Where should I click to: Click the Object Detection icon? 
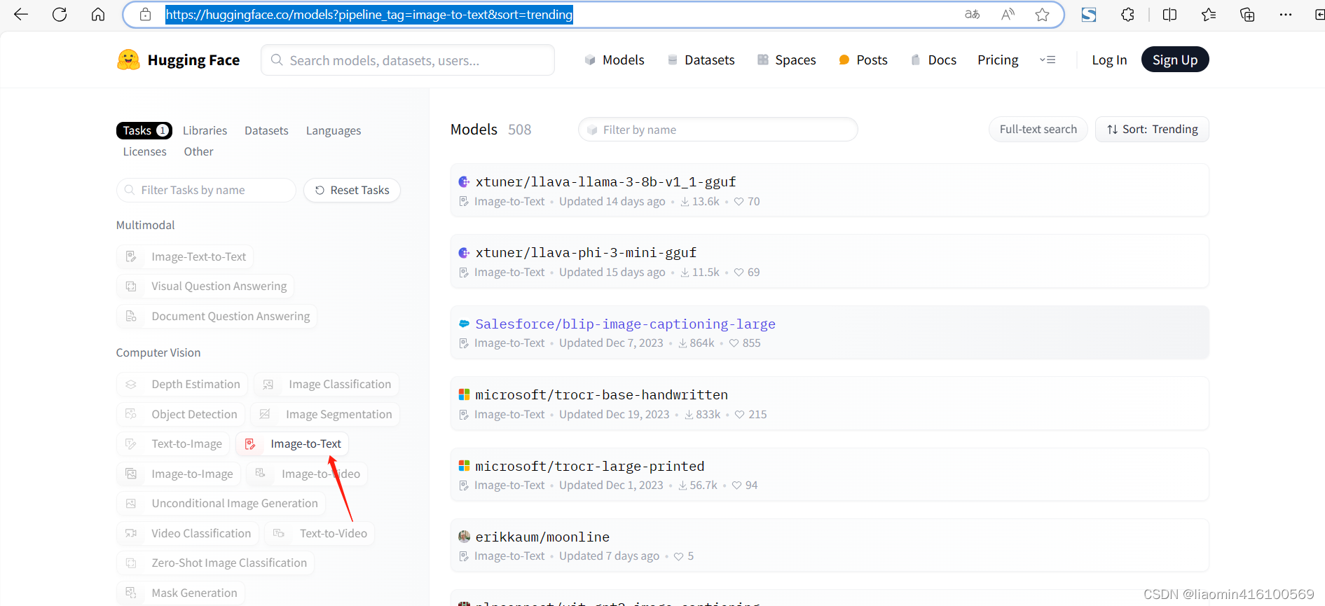[x=131, y=414]
